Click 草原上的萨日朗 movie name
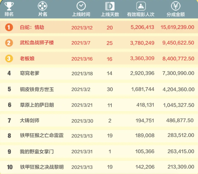This screenshot has width=198, height=174. point(37,105)
